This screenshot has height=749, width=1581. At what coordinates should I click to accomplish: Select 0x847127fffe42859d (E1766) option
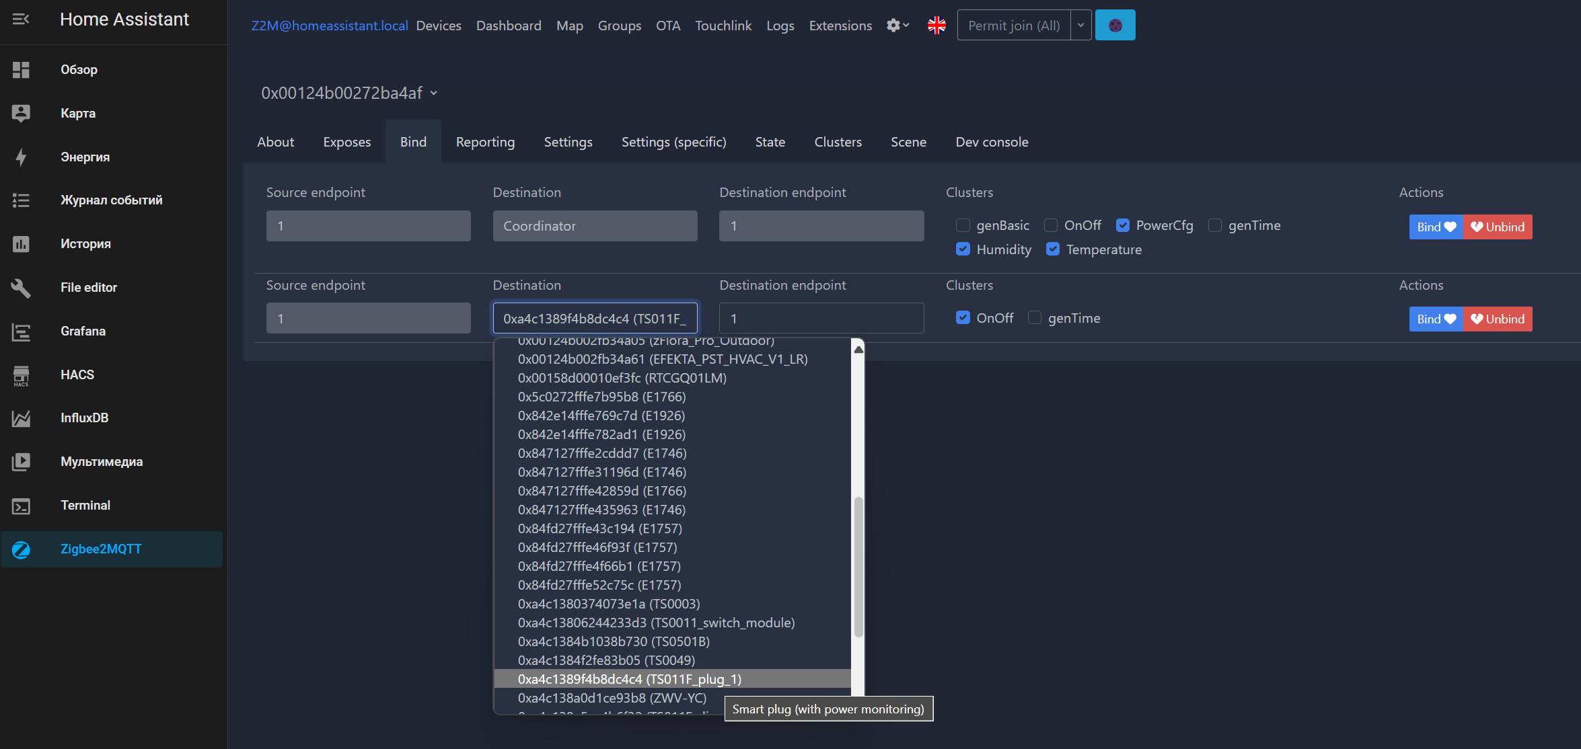(673, 491)
